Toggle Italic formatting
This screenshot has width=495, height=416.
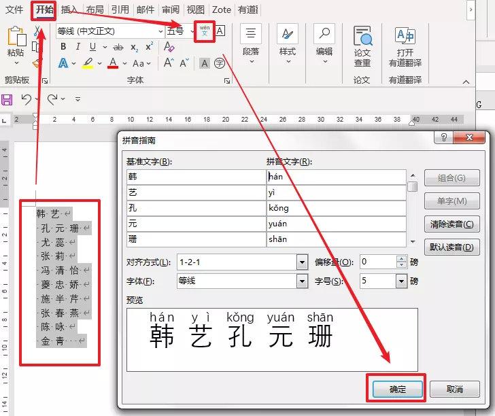tap(78, 47)
